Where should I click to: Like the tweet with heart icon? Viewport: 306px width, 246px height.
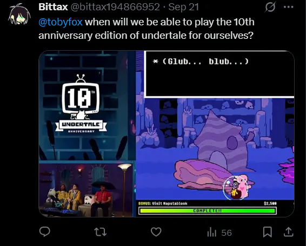click(156, 232)
